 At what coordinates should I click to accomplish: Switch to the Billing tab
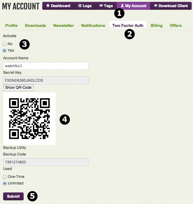pos(157,26)
